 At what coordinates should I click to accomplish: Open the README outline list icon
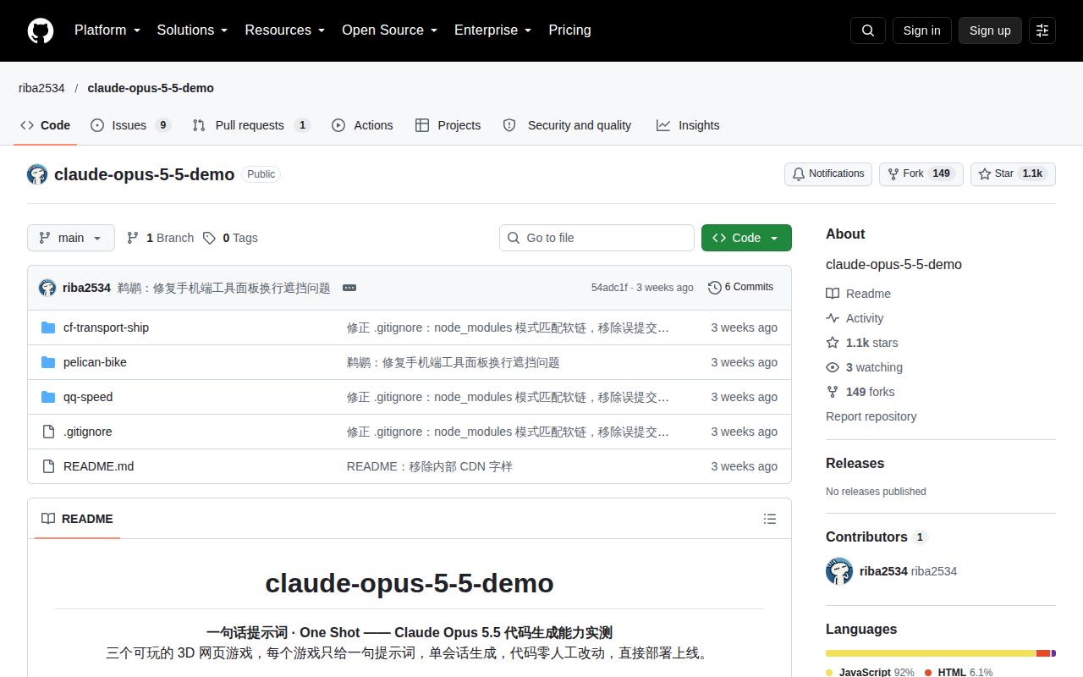pos(770,519)
